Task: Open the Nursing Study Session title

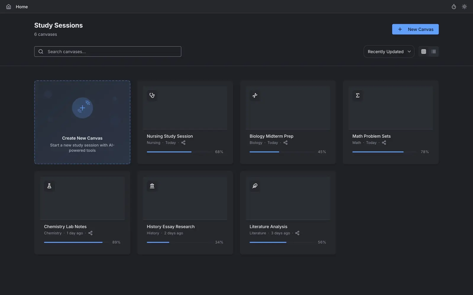Action: click(170, 136)
